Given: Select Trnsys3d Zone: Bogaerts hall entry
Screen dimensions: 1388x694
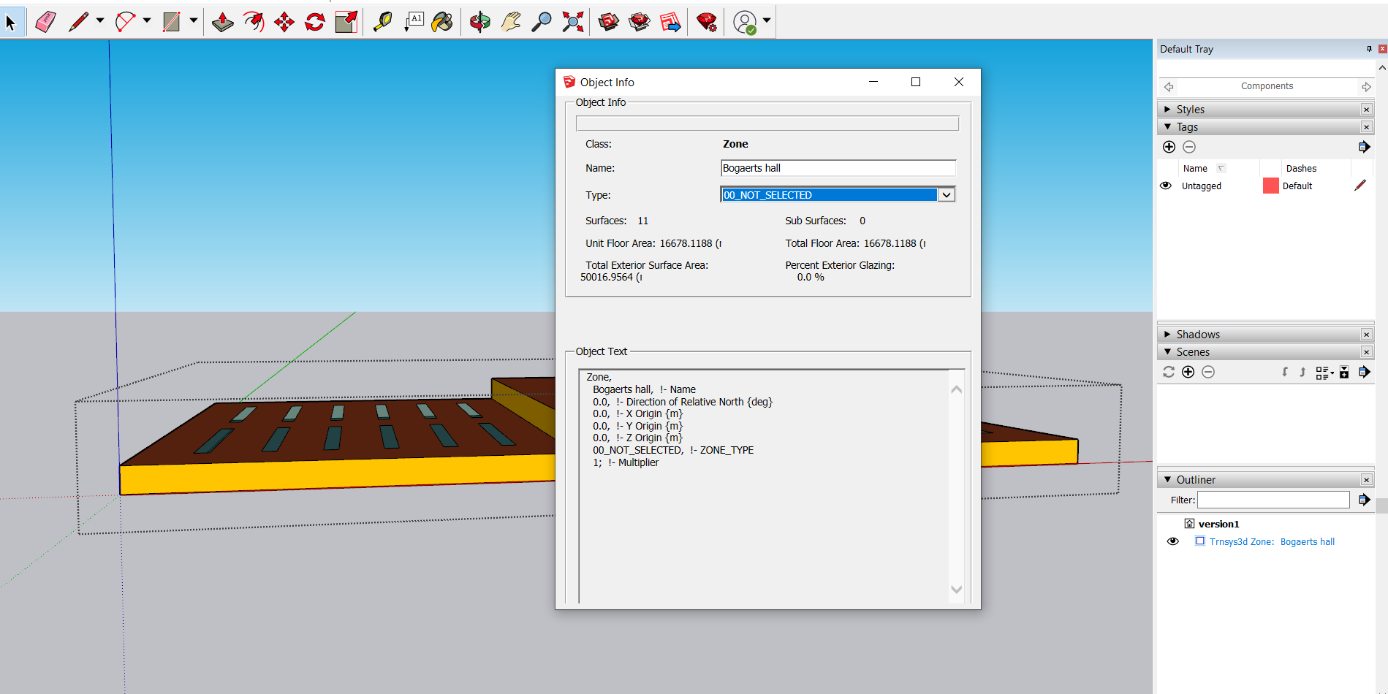Looking at the screenshot, I should pos(1272,541).
